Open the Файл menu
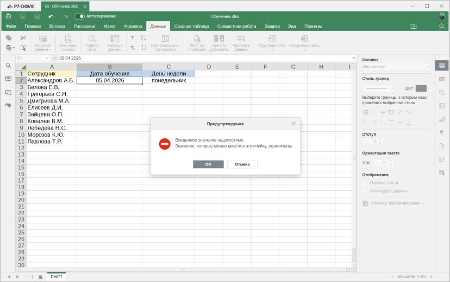450x282 pixels. [x=11, y=27]
